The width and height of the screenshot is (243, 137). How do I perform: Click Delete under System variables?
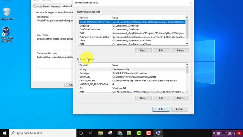(x=180, y=98)
